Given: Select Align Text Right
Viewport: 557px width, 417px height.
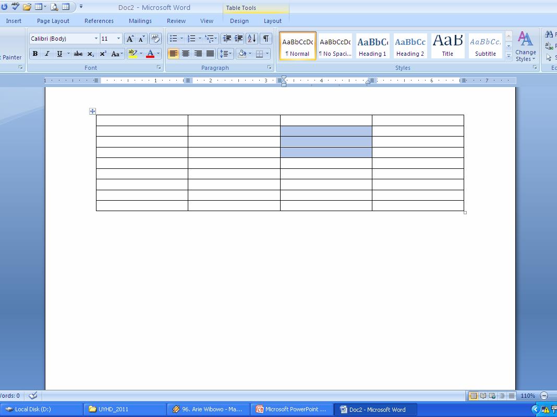Looking at the screenshot, I should (198, 54).
